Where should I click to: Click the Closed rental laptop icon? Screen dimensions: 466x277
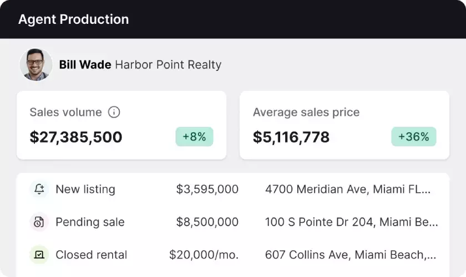(x=39, y=255)
